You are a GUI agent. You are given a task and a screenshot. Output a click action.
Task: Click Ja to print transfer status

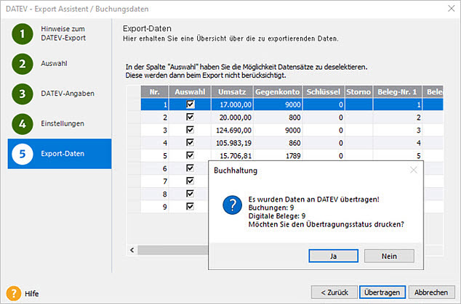point(334,256)
